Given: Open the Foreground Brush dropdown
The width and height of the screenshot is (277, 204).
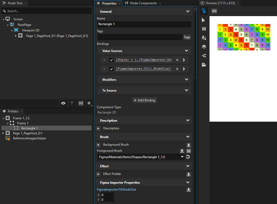Looking at the screenshot, I should 182,157.
